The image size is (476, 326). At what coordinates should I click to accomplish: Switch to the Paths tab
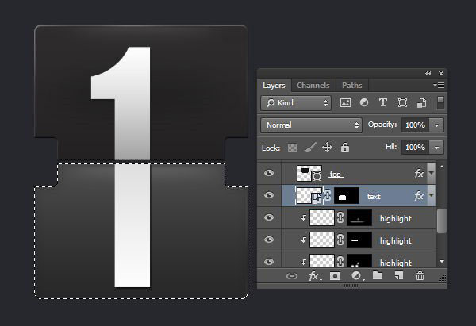(x=351, y=85)
